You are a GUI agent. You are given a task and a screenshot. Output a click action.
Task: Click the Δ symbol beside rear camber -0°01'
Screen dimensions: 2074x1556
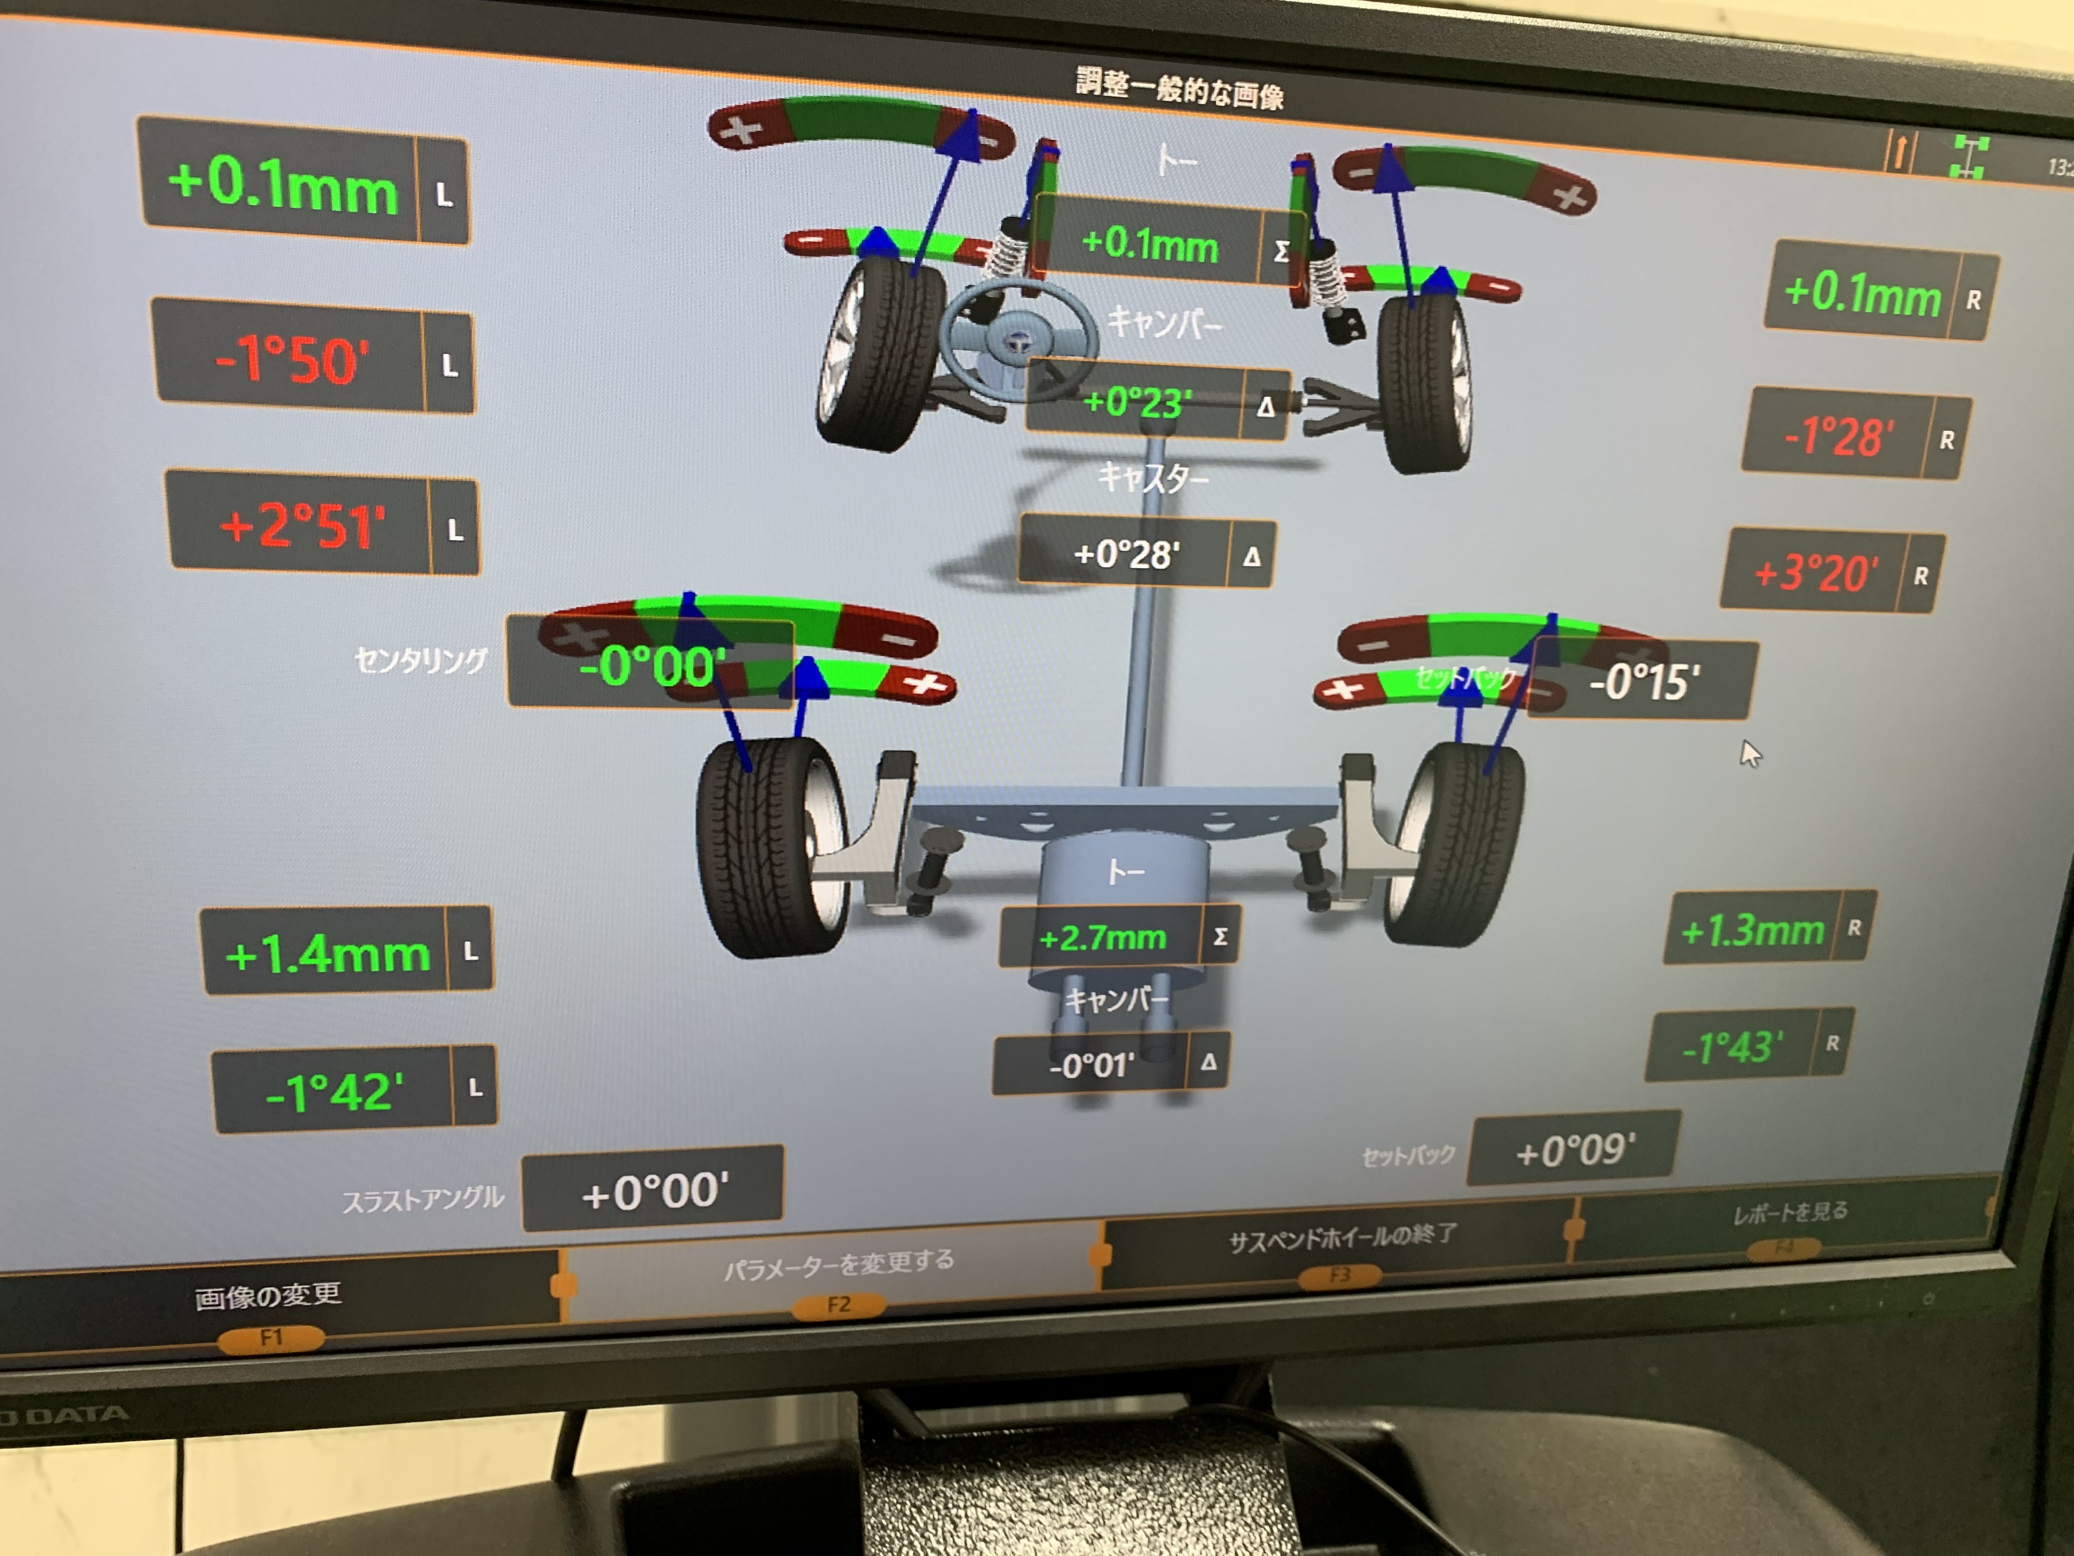pyautogui.click(x=1209, y=1062)
